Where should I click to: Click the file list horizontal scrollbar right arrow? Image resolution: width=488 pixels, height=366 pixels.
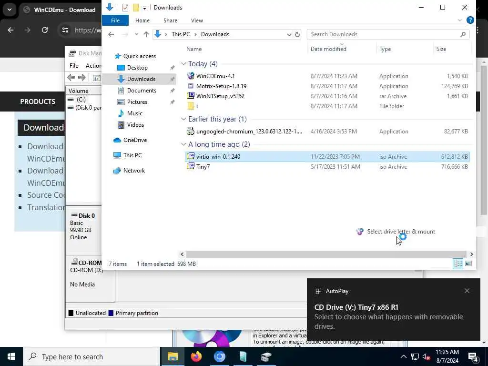(x=471, y=254)
